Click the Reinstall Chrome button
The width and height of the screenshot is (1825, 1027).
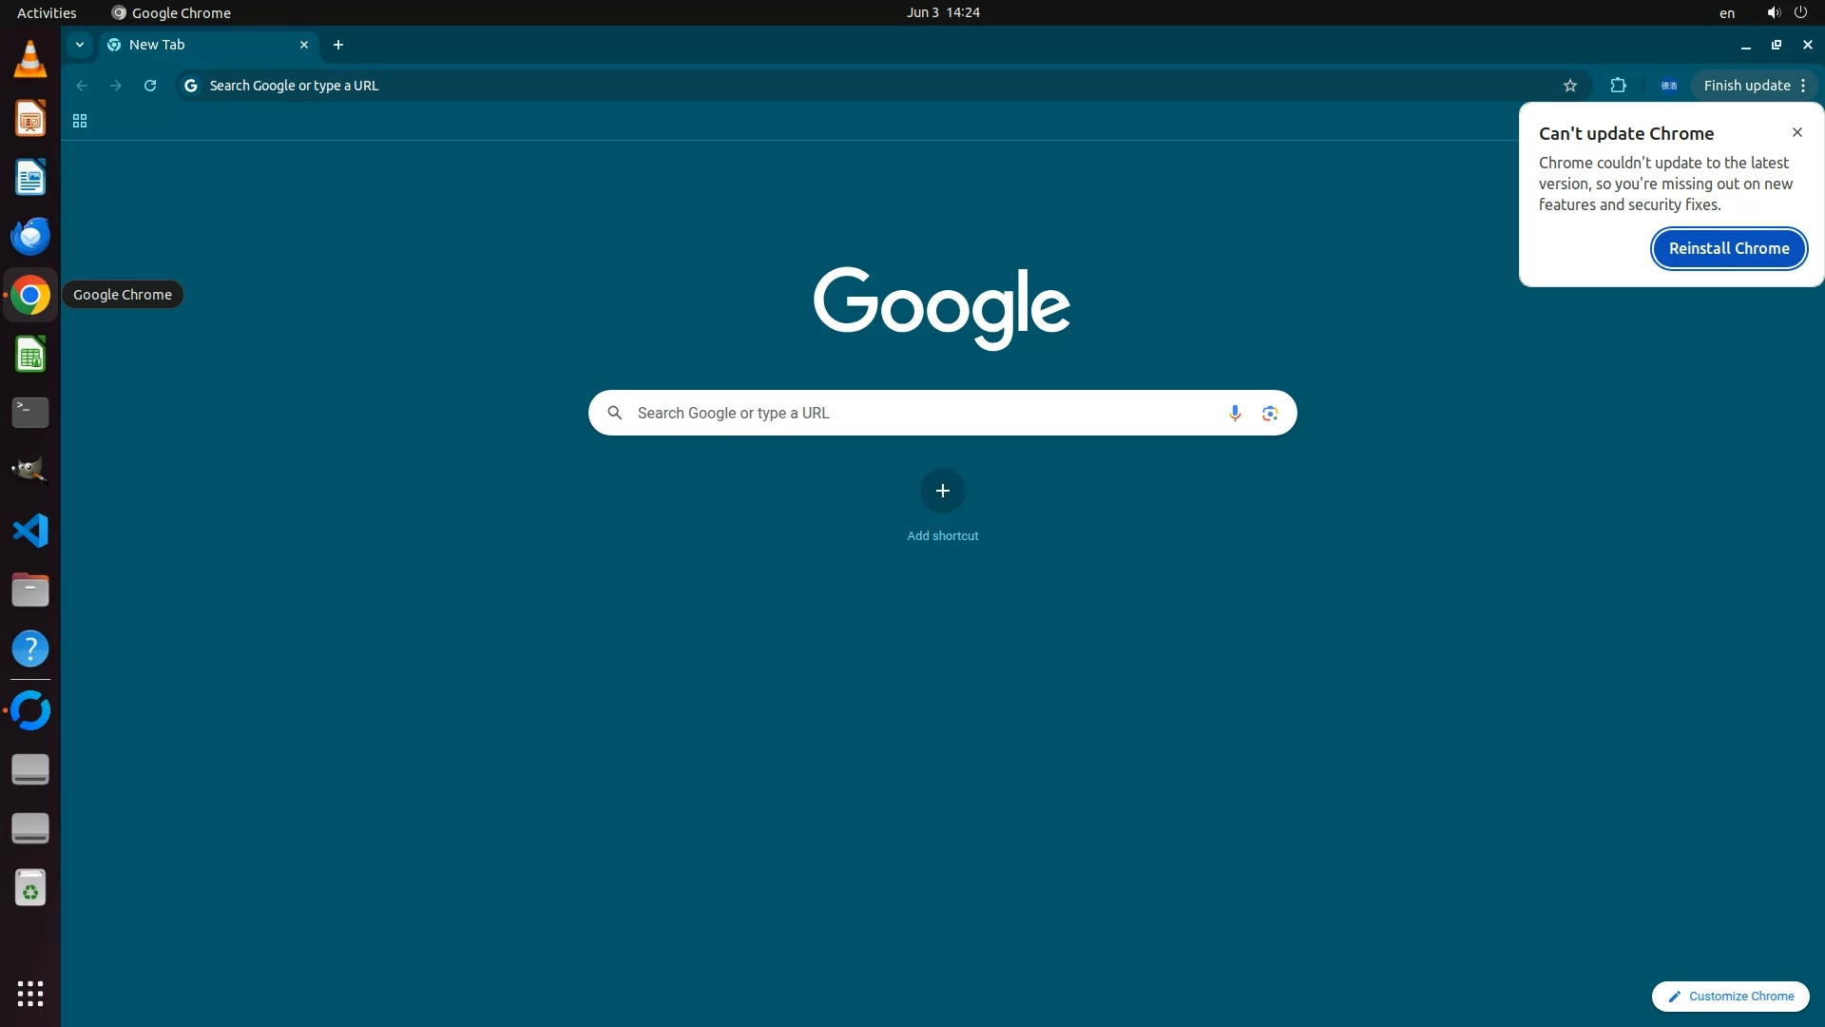tap(1728, 248)
